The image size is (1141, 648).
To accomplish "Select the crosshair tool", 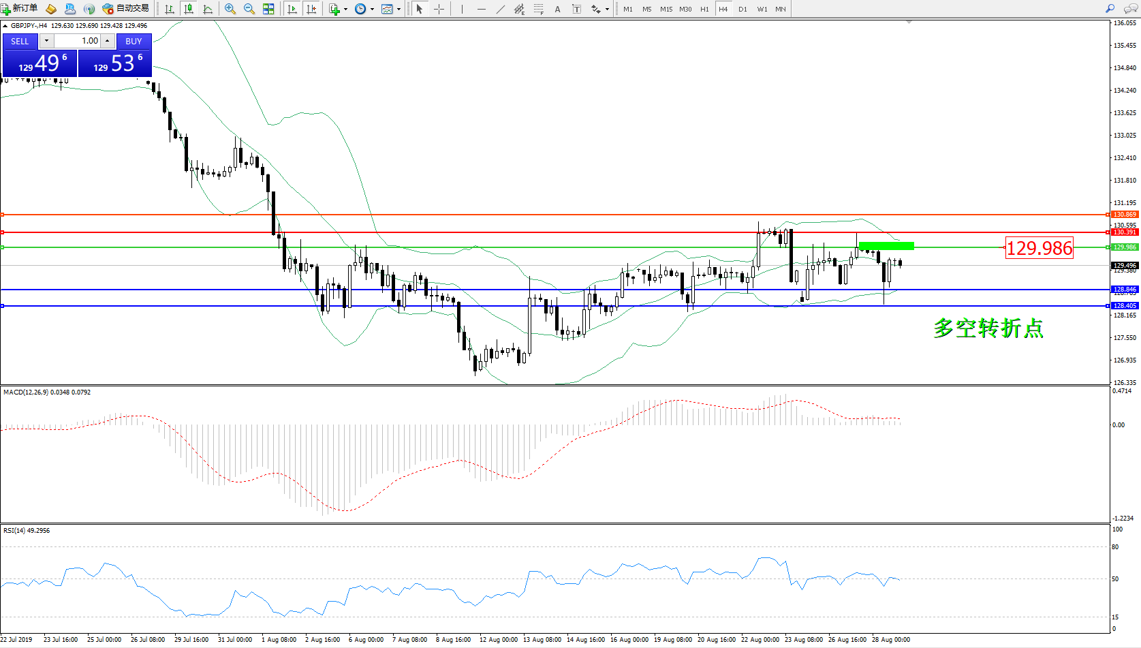I will pyautogui.click(x=439, y=9).
